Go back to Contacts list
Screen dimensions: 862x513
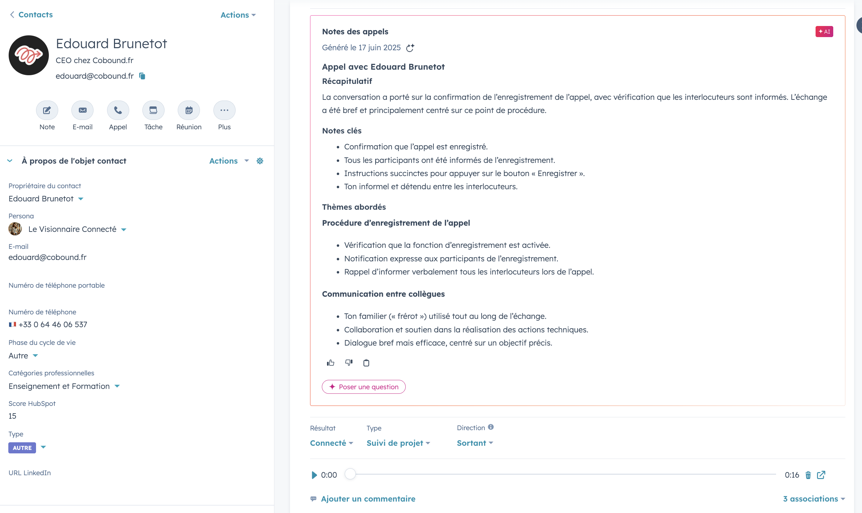pyautogui.click(x=31, y=15)
